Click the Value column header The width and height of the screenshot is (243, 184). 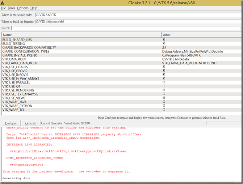click(x=202, y=35)
